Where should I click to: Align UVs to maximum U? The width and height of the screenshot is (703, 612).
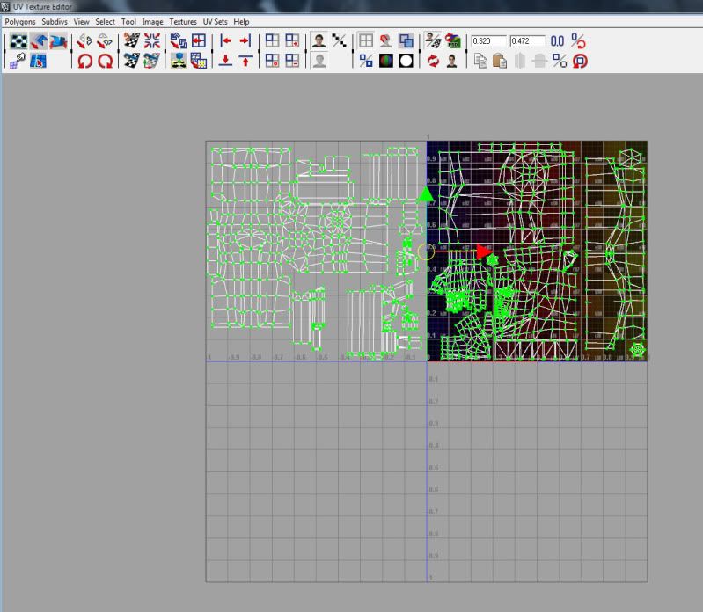(245, 41)
